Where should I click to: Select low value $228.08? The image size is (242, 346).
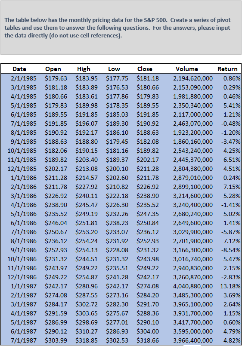117,250
